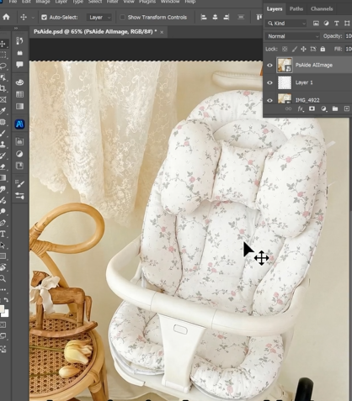Image resolution: width=352 pixels, height=401 pixels.
Task: Open the Gradients panel icon
Action: pos(19,106)
